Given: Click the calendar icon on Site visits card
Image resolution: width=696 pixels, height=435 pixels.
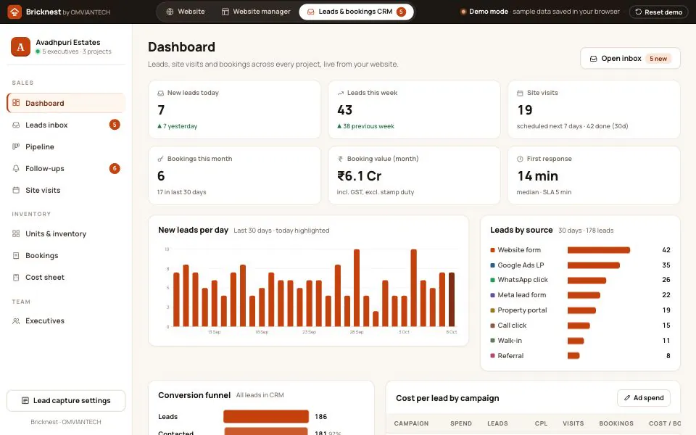Looking at the screenshot, I should (520, 93).
